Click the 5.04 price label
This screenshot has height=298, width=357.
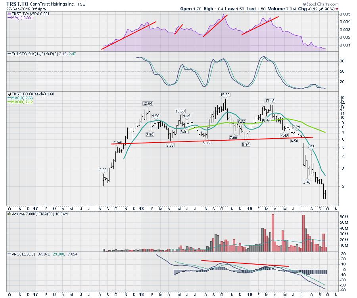(x=117, y=143)
